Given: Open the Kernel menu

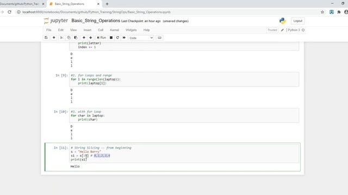Looking at the screenshot, I should pos(115,30).
